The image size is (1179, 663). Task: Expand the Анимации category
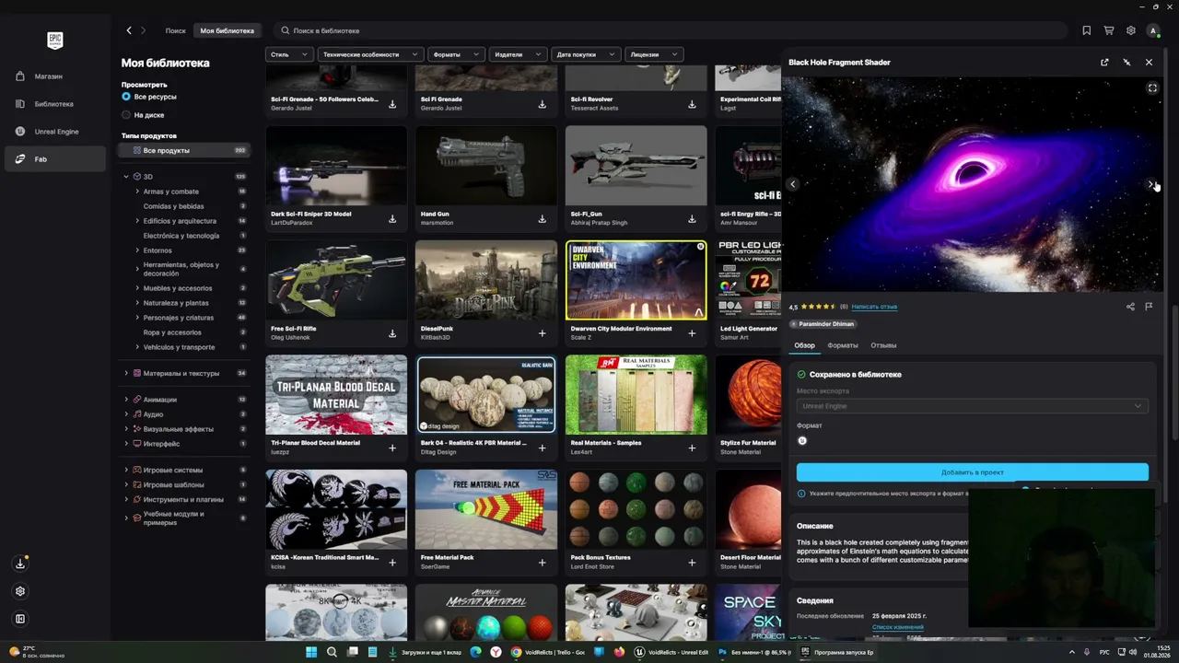click(126, 400)
